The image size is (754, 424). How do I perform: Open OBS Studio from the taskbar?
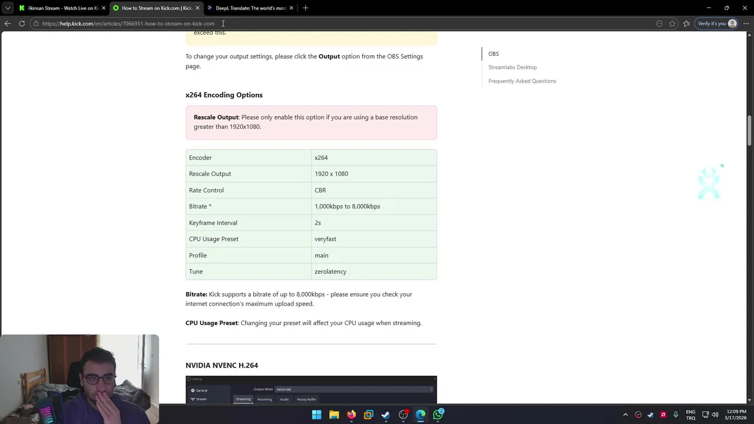404,415
